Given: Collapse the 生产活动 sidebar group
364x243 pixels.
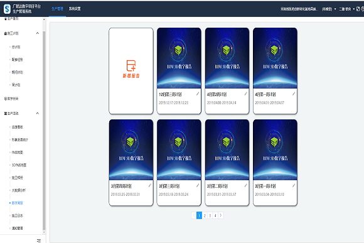Looking at the screenshot, I should (x=38, y=114).
